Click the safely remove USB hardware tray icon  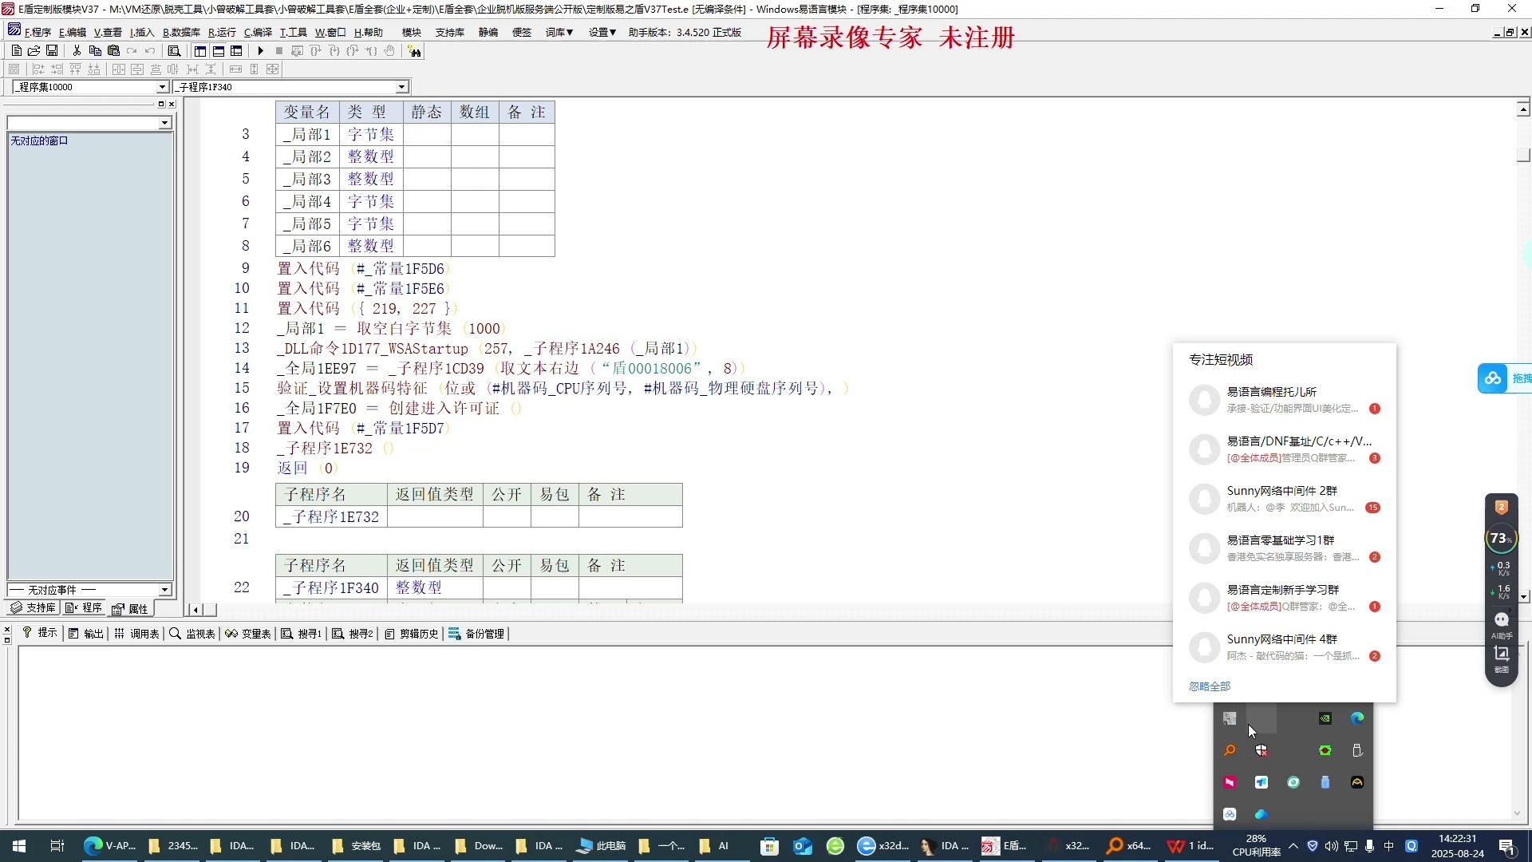(x=1357, y=750)
